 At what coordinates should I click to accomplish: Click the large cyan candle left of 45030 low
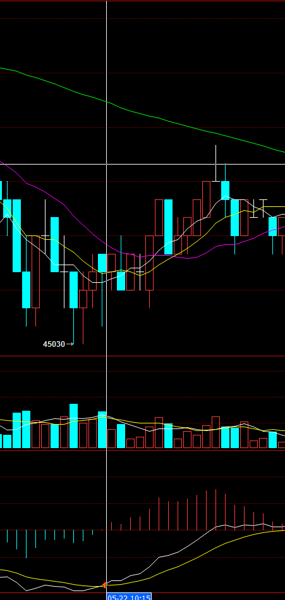[x=16, y=235]
